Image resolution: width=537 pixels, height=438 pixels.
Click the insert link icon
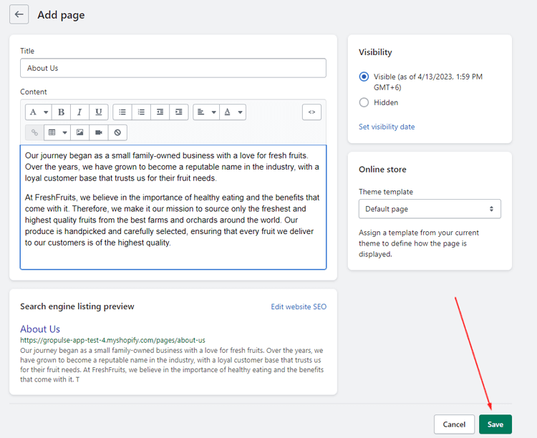pyautogui.click(x=34, y=132)
